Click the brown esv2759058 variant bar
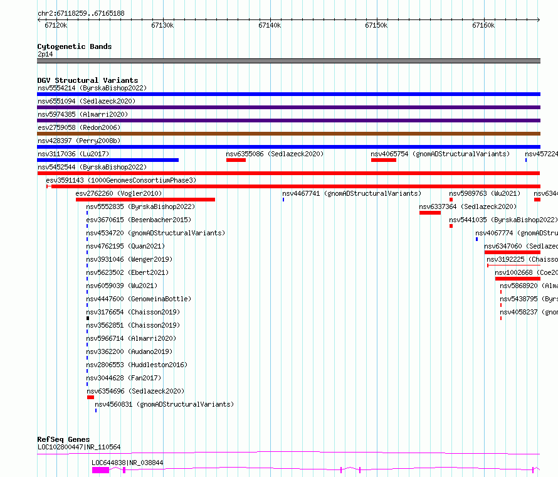 tap(288, 134)
